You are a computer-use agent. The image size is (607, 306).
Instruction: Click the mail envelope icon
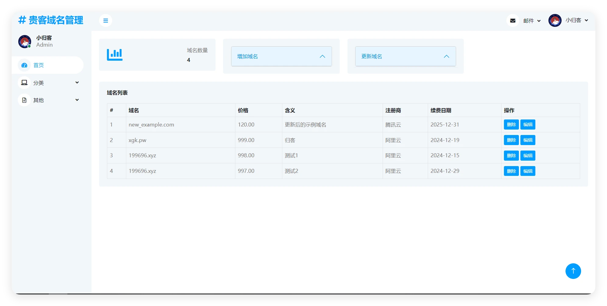[x=512, y=21]
